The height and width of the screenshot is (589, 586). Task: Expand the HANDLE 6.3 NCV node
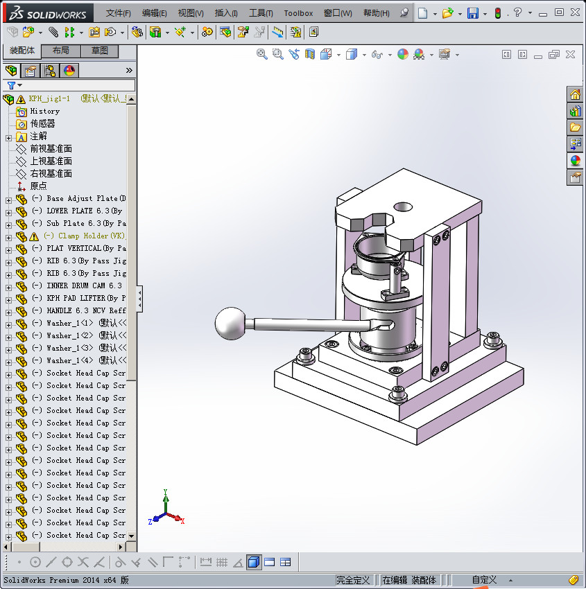tap(8, 312)
